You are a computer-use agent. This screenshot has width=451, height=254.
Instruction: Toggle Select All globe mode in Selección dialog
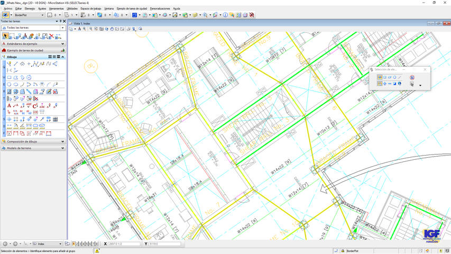(400, 84)
